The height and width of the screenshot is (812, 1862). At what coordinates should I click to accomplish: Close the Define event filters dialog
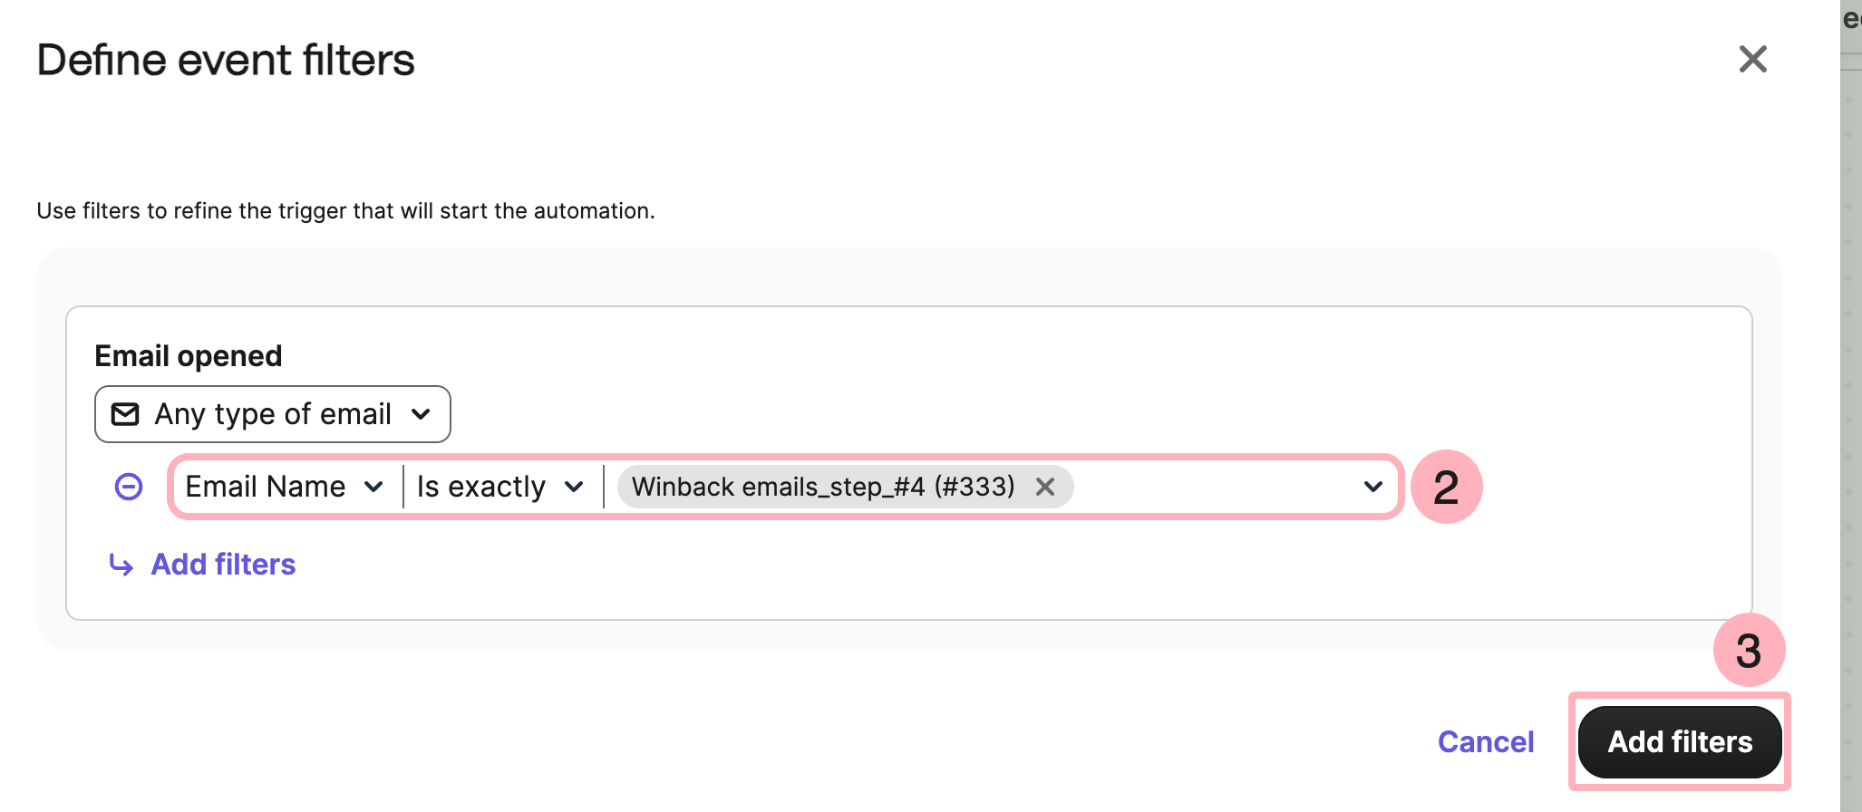click(1752, 60)
